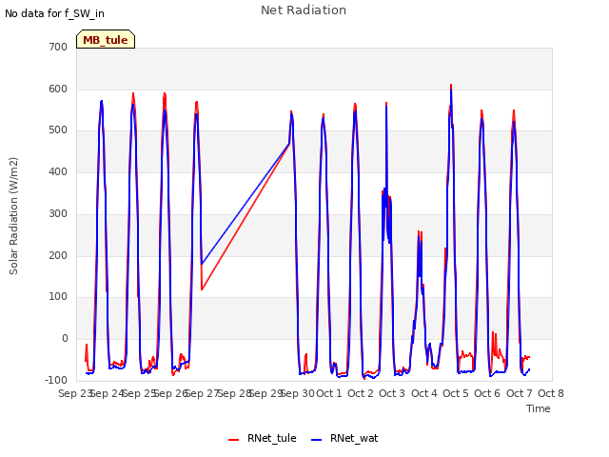Select the MB_tule site label
Screen dimensions: 609x457
(x=106, y=40)
